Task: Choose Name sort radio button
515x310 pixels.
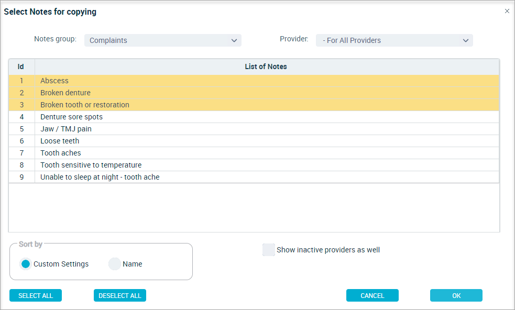Action: 115,264
